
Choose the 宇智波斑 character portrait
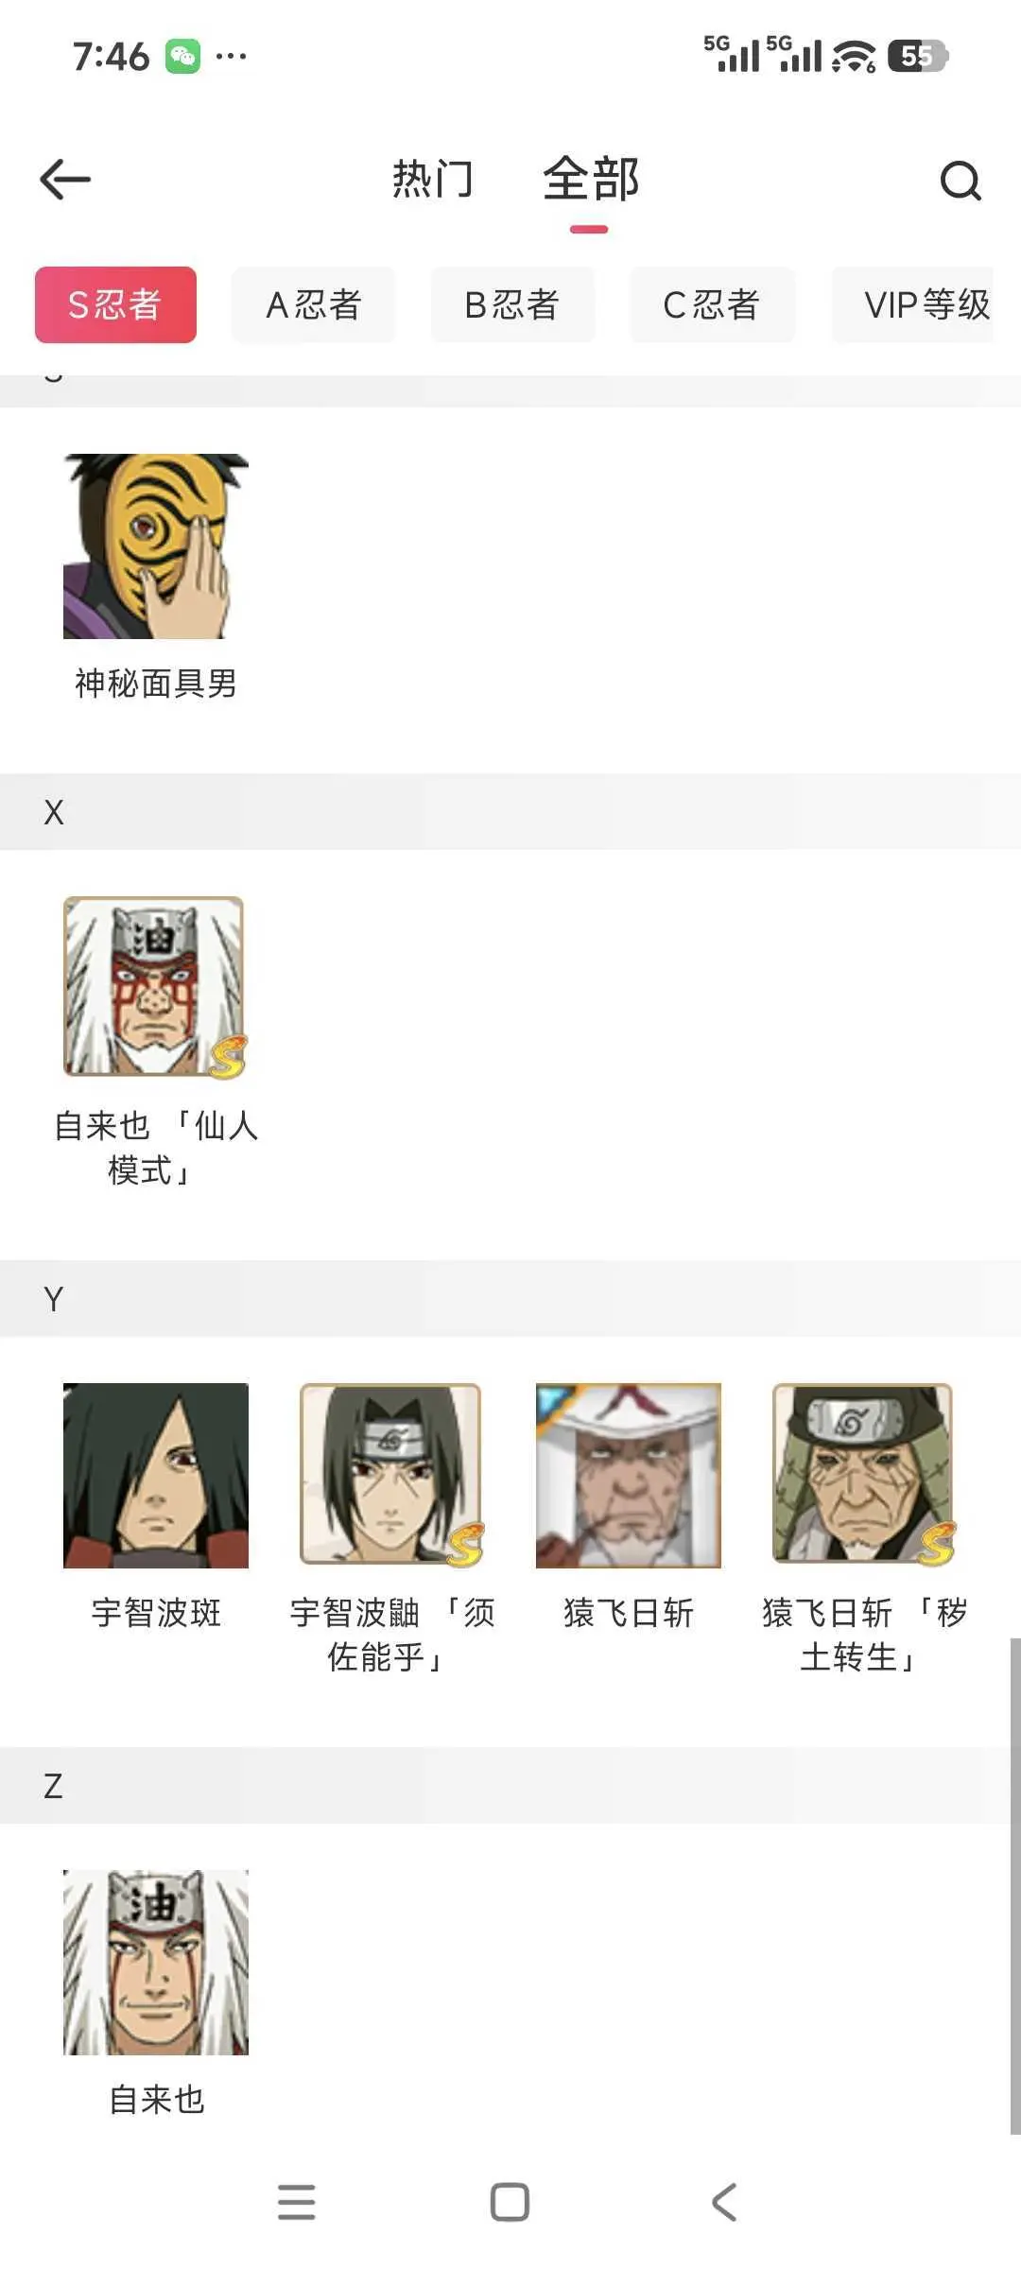click(156, 1476)
